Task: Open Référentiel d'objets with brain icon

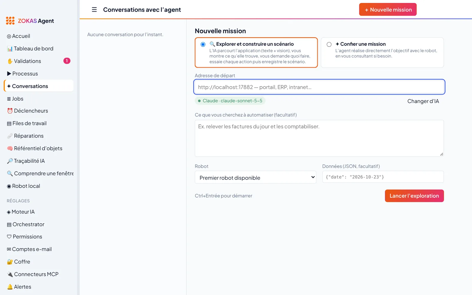Action: (x=39, y=148)
